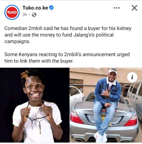This screenshot has width=142, height=144.
Task: Click the 3h post timestamp
Action: [25, 15]
